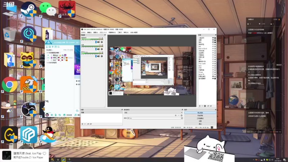Click Stop Streaming button in Controls
Viewport: 288px width, 162px height.
200,113
